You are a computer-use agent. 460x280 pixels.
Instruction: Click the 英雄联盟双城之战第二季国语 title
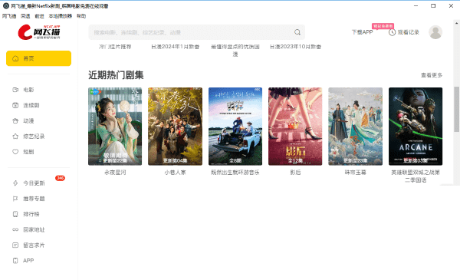(416, 176)
